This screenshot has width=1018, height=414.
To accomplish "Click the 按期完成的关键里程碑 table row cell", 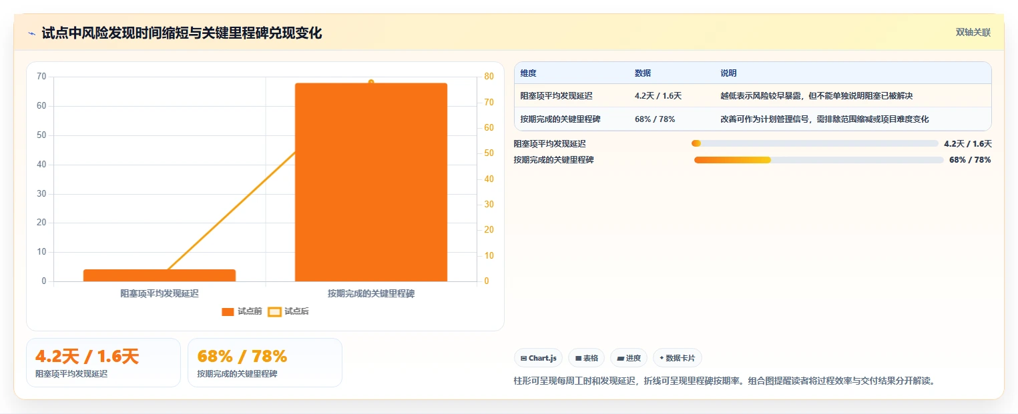I will point(561,119).
